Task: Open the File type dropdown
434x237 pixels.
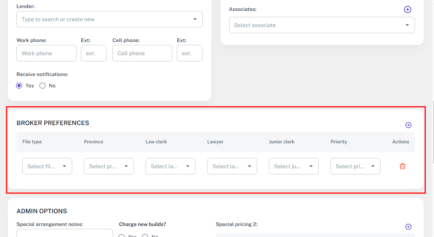Action: pyautogui.click(x=47, y=166)
